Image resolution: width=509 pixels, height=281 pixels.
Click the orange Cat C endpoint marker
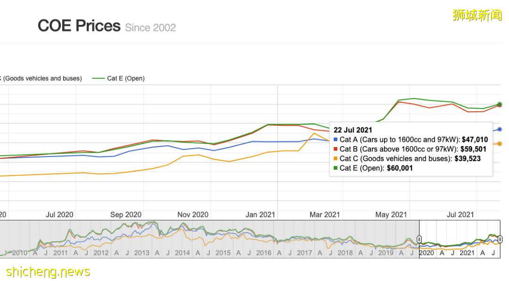[500, 144]
